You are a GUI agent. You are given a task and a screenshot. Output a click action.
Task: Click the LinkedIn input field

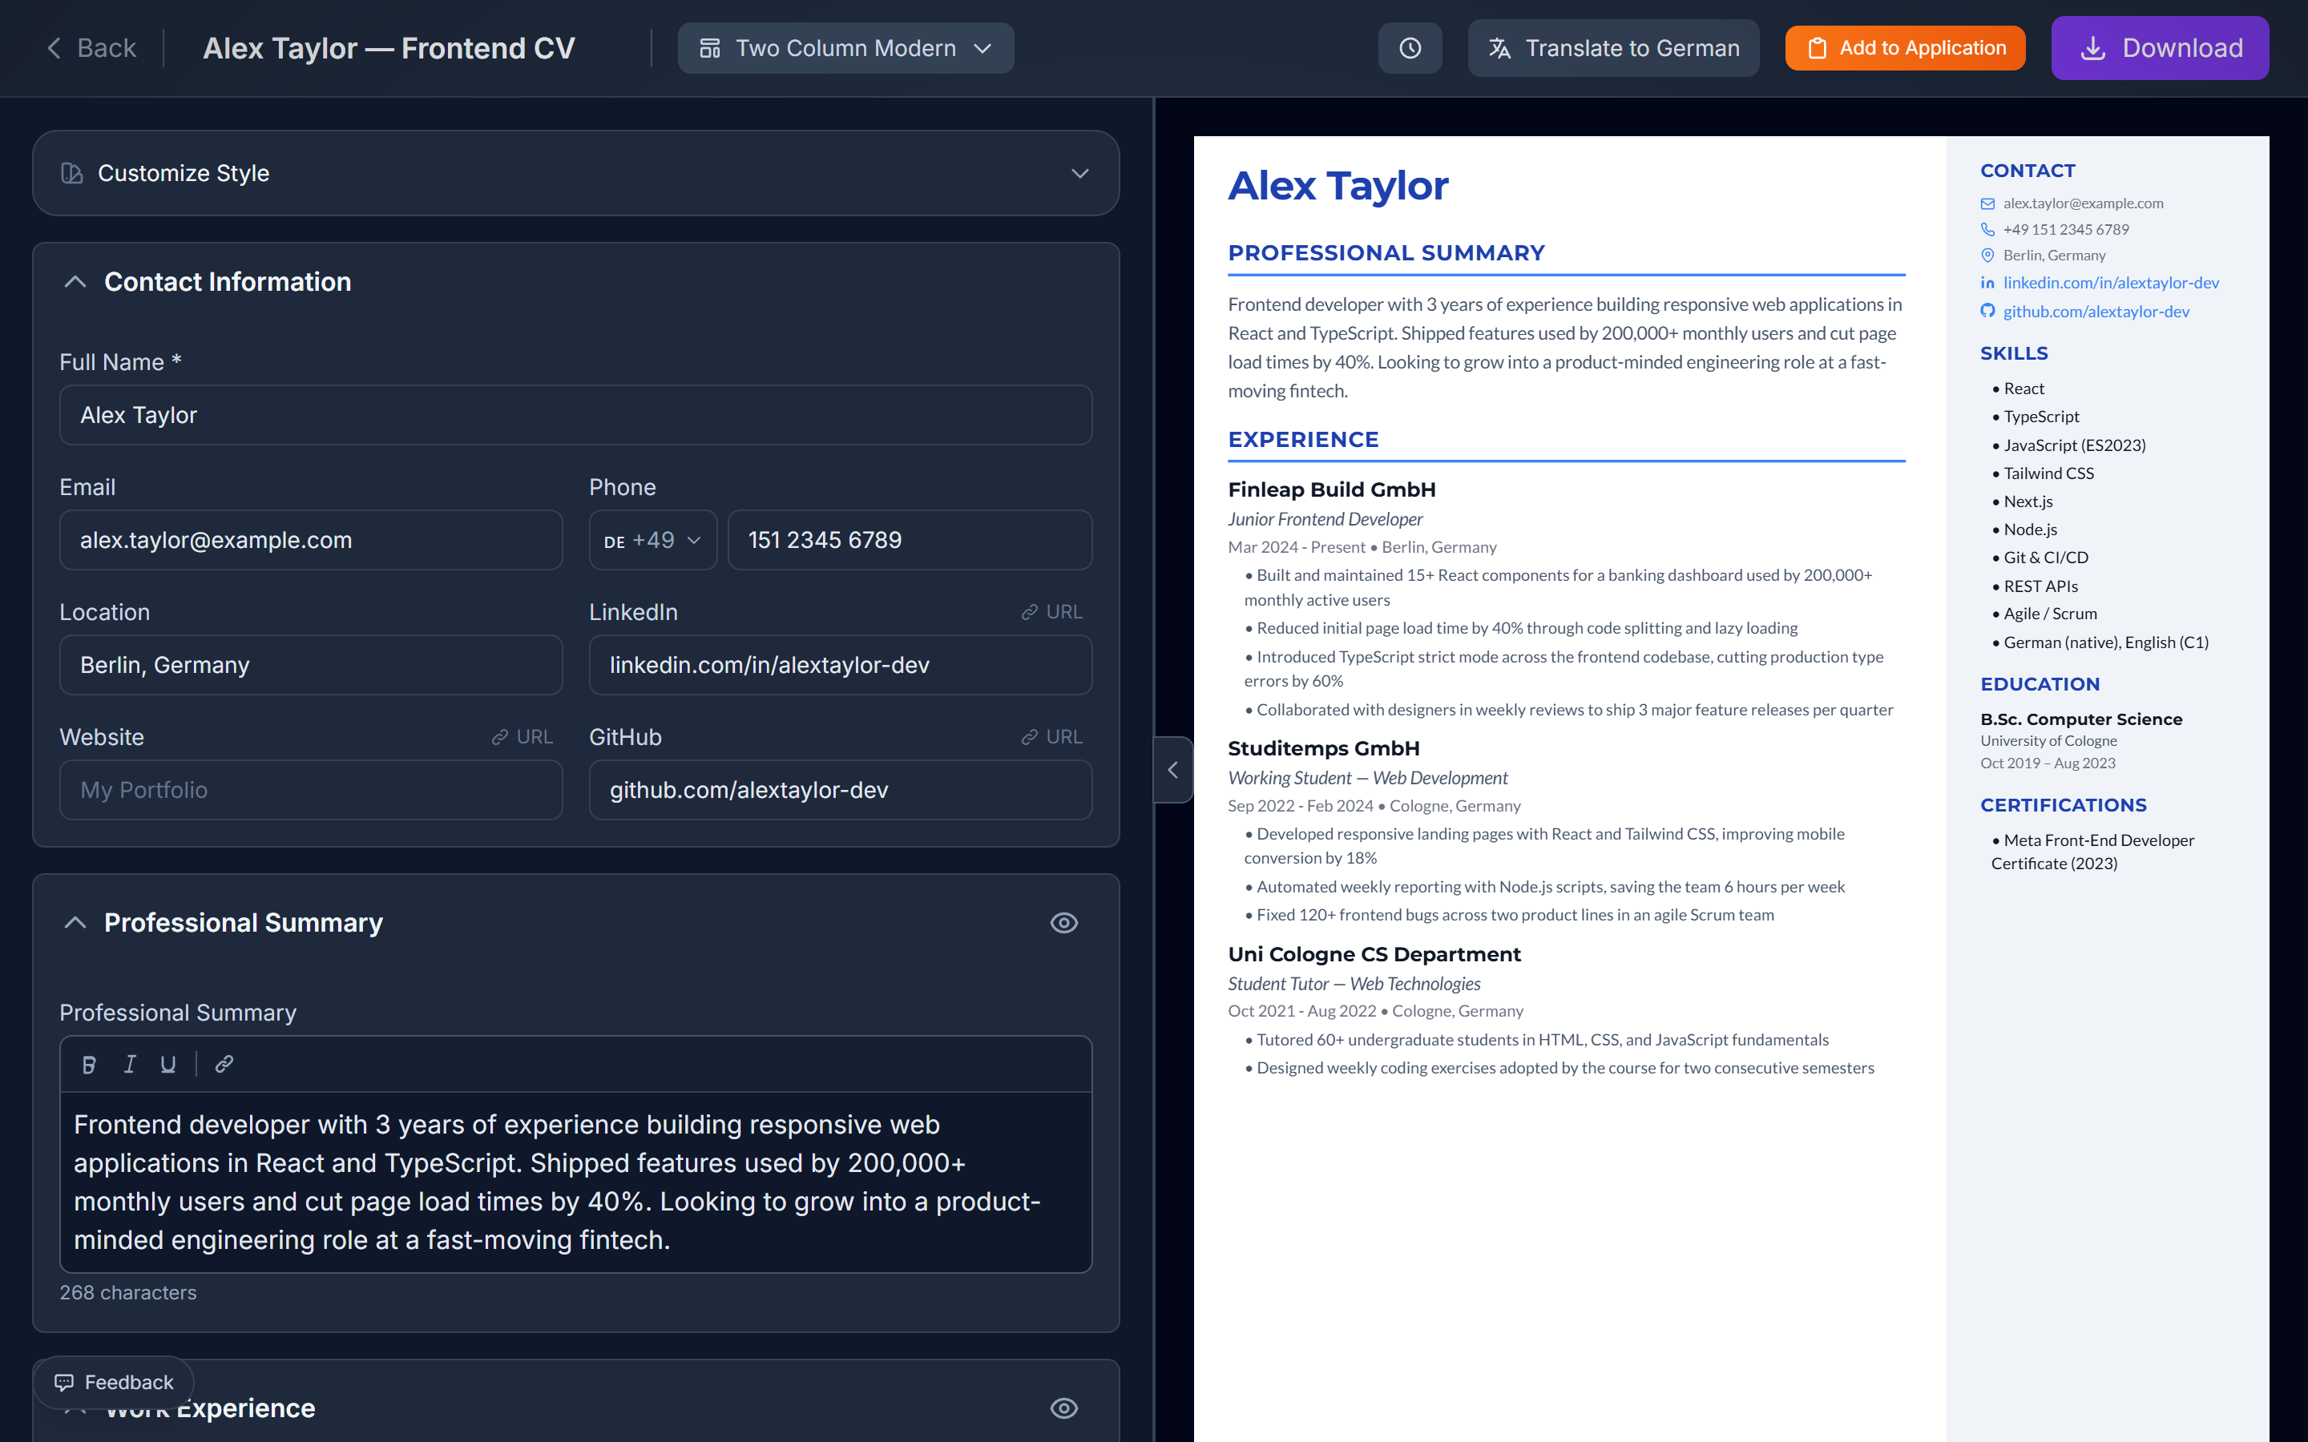(x=840, y=665)
